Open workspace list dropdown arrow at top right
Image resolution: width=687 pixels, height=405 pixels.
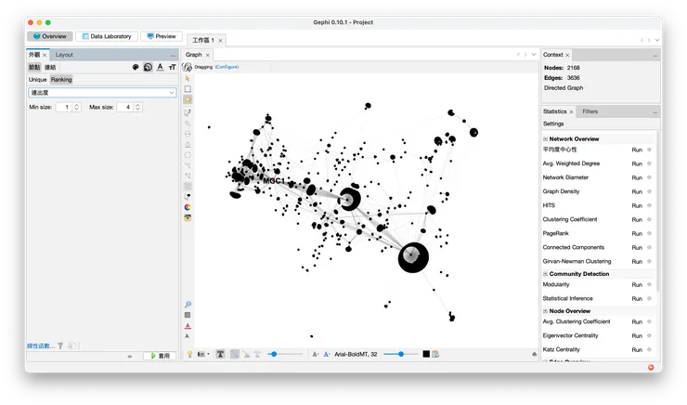657,40
